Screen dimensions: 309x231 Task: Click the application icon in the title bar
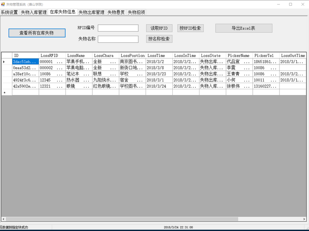3,4
